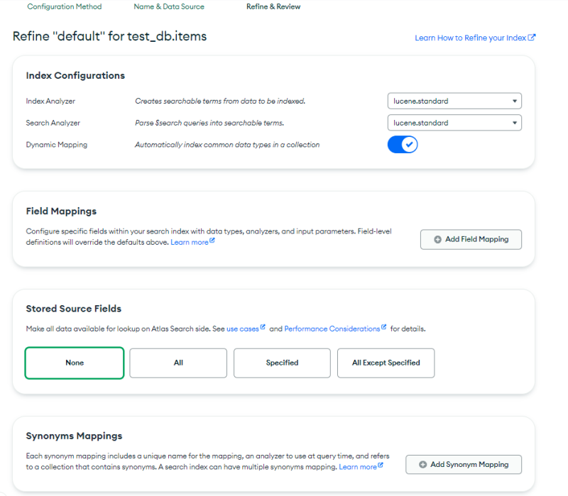Viewport: 568px width, 496px height.
Task: Click external link icon after Synonyms Learn more
Action: [x=381, y=466]
